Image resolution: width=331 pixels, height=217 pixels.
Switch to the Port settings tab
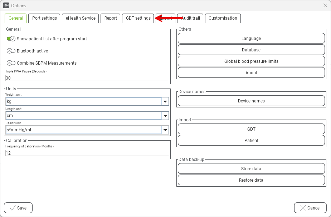[x=44, y=18]
